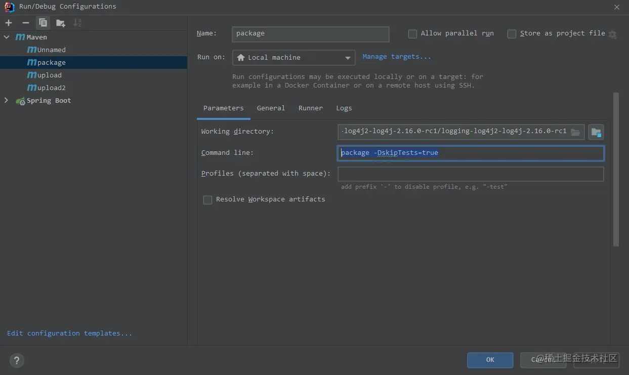
Task: Open the Run on Local machine dropdown
Action: 294,58
